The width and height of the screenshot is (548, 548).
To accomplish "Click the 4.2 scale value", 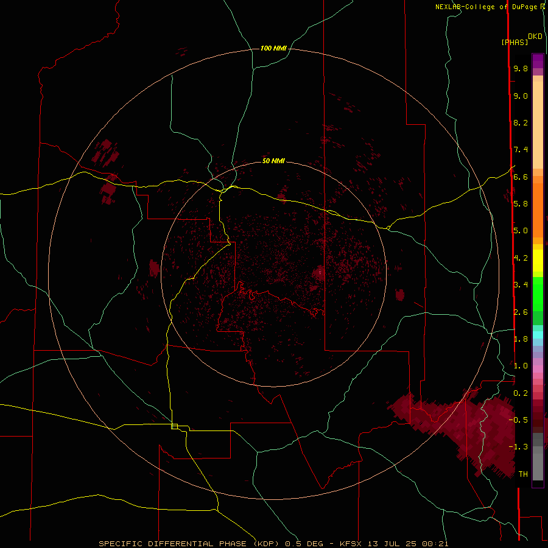I will pos(521,258).
